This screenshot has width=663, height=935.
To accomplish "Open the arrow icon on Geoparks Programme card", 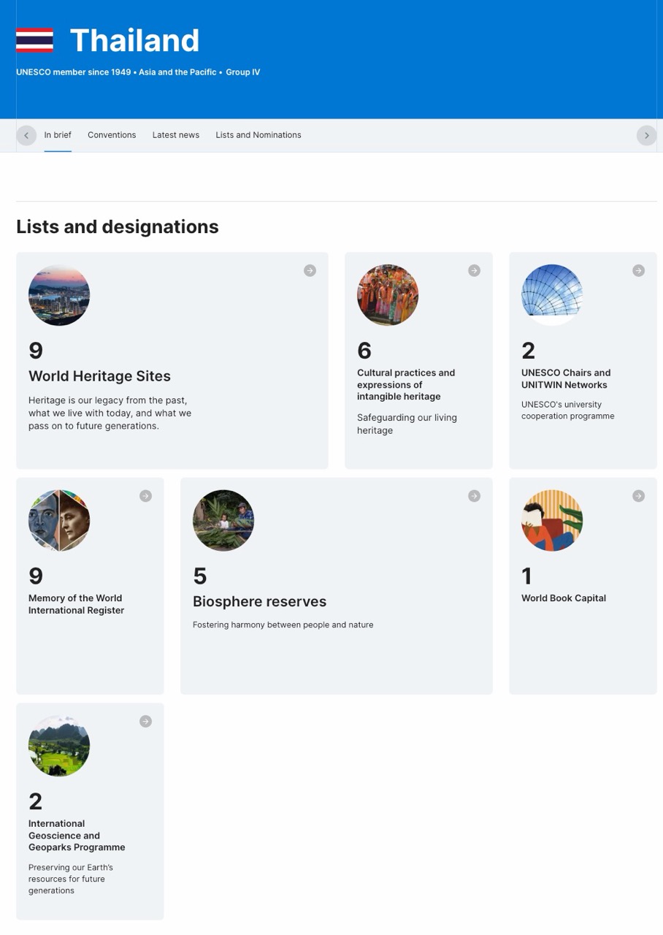I will 145,721.
